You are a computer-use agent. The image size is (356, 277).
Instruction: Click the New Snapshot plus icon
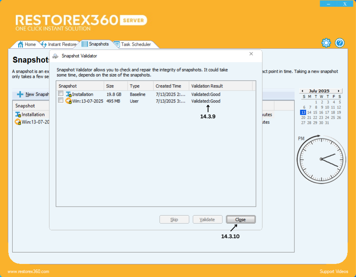point(20,94)
